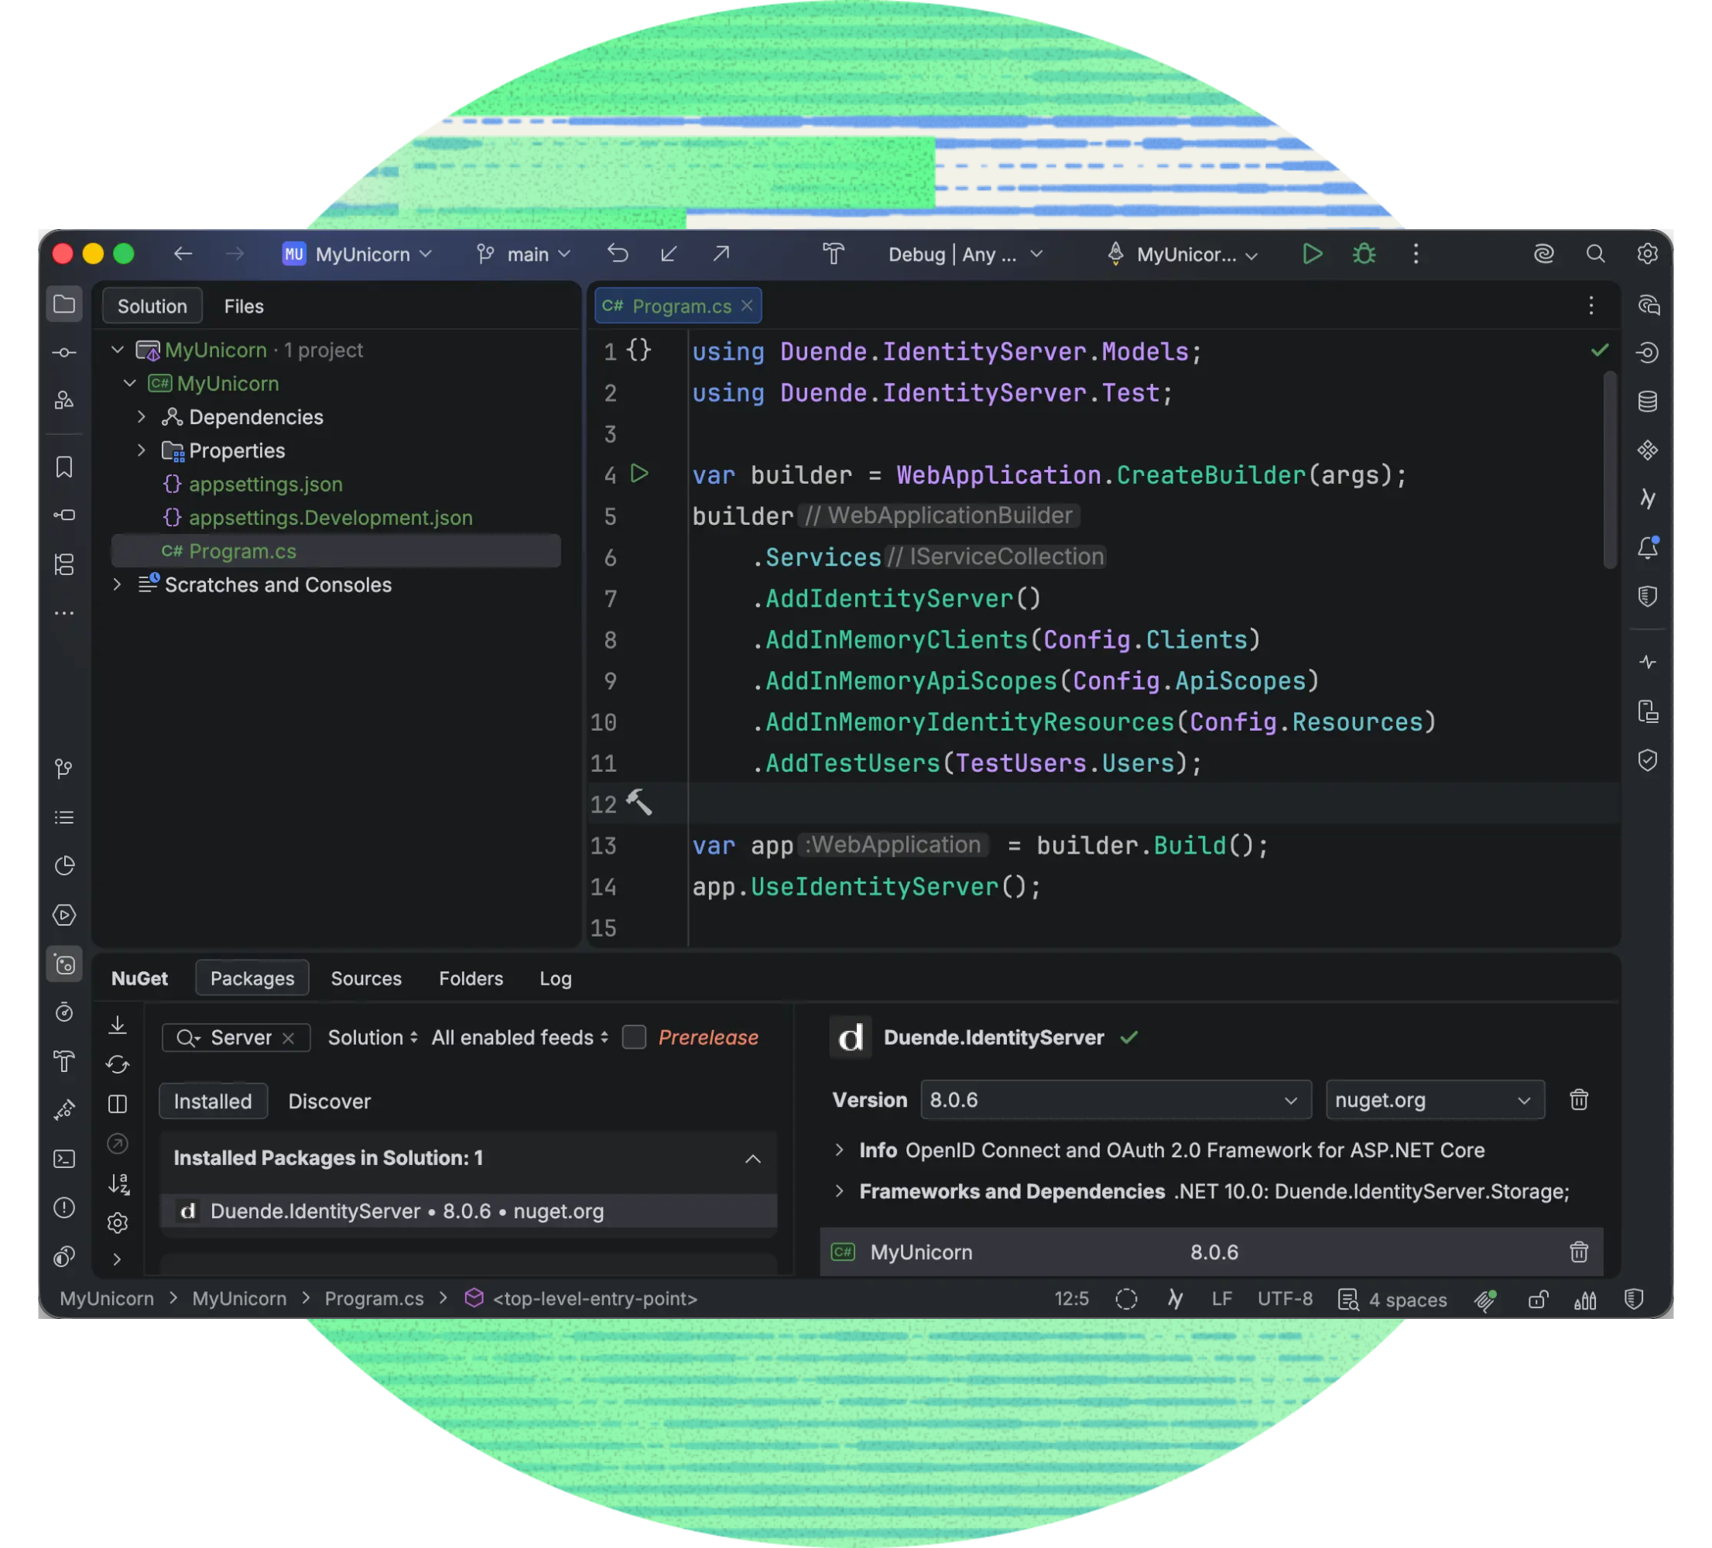Open Search Everywhere magnifier icon
This screenshot has width=1712, height=1548.
[x=1596, y=254]
